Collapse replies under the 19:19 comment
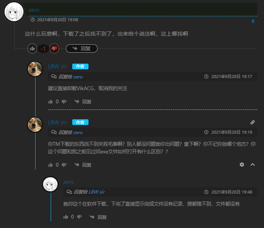The width and height of the screenshot is (264, 228). 253,165
